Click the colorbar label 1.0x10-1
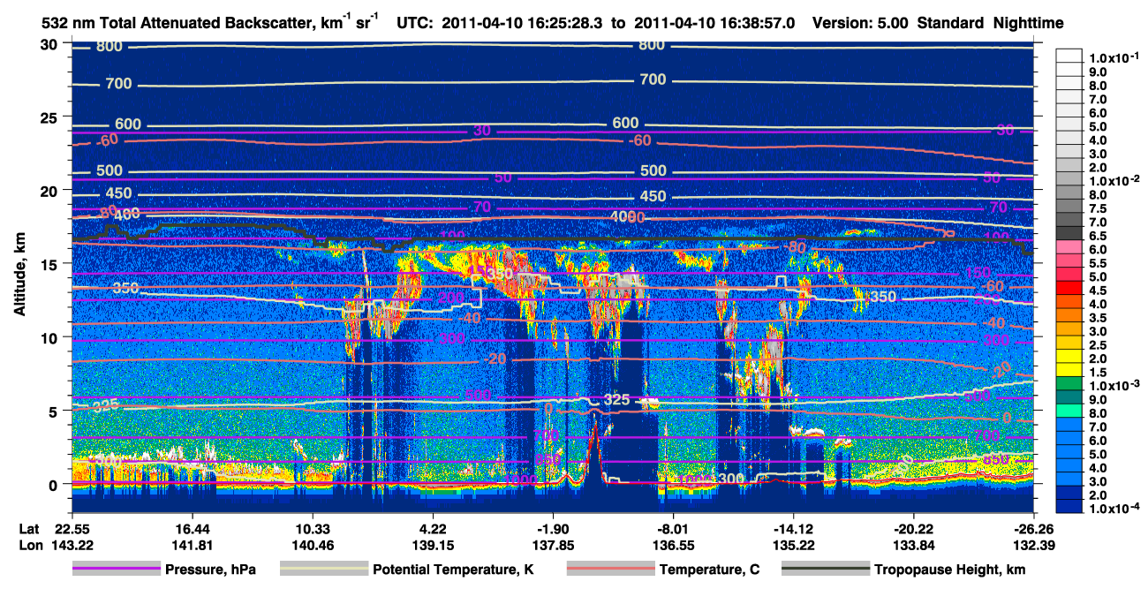Screen dimensions: 1148x589 pos(1114,57)
